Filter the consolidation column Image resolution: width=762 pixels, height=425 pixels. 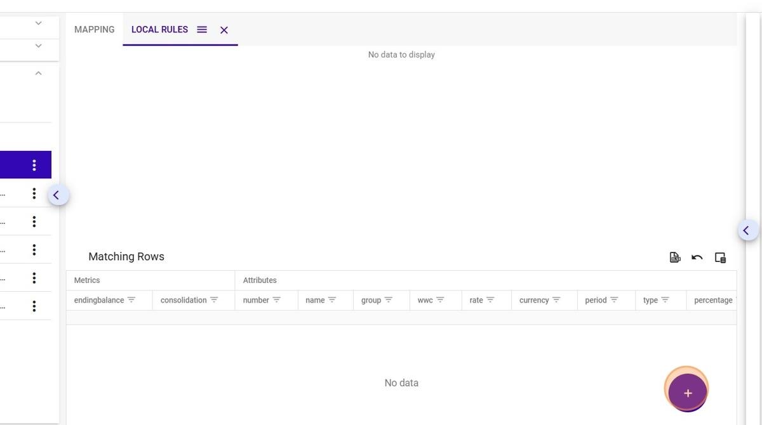[x=214, y=300]
